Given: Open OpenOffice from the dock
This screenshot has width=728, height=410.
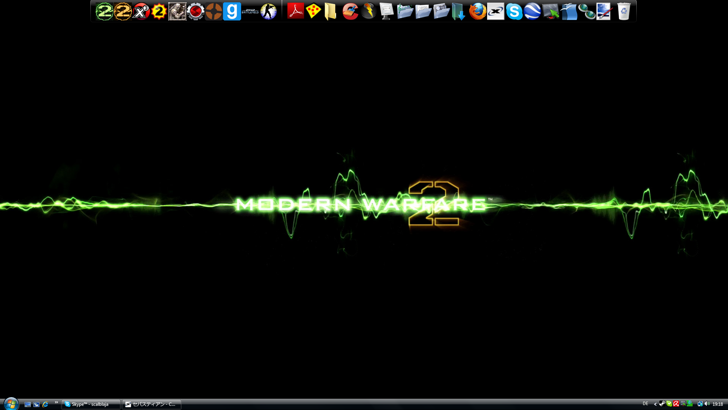Looking at the screenshot, I should pos(569,11).
